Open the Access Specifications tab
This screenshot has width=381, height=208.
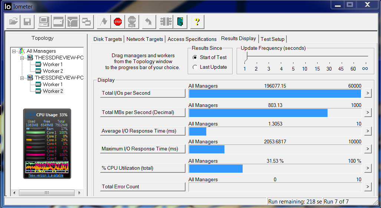click(x=192, y=39)
